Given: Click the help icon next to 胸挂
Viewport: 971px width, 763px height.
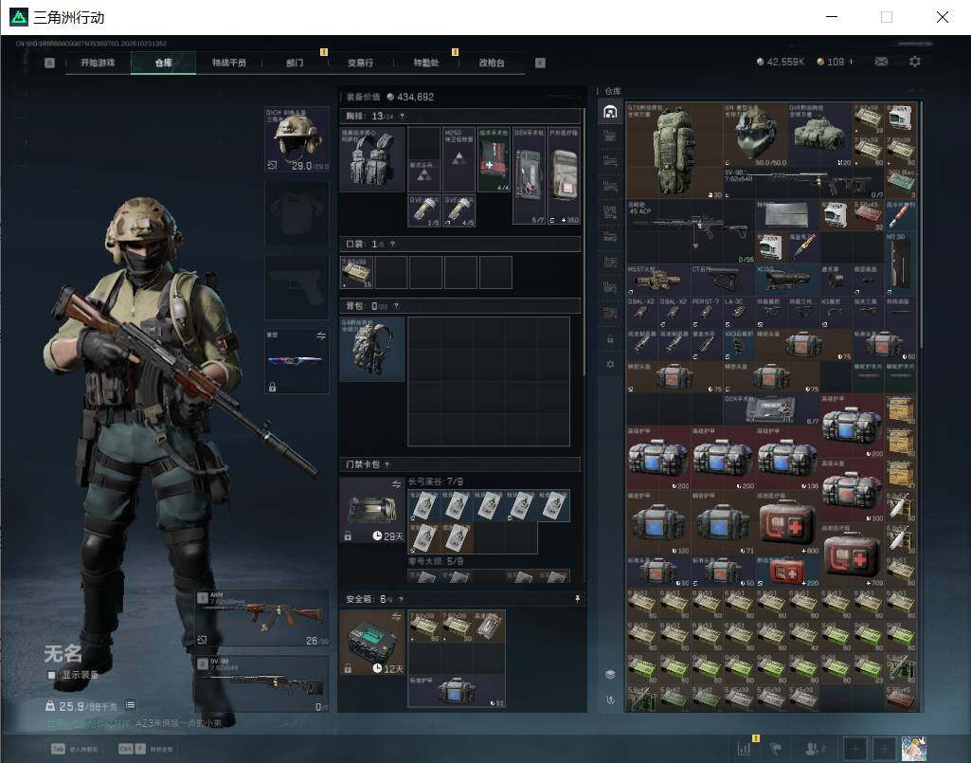Looking at the screenshot, I should click(x=402, y=116).
